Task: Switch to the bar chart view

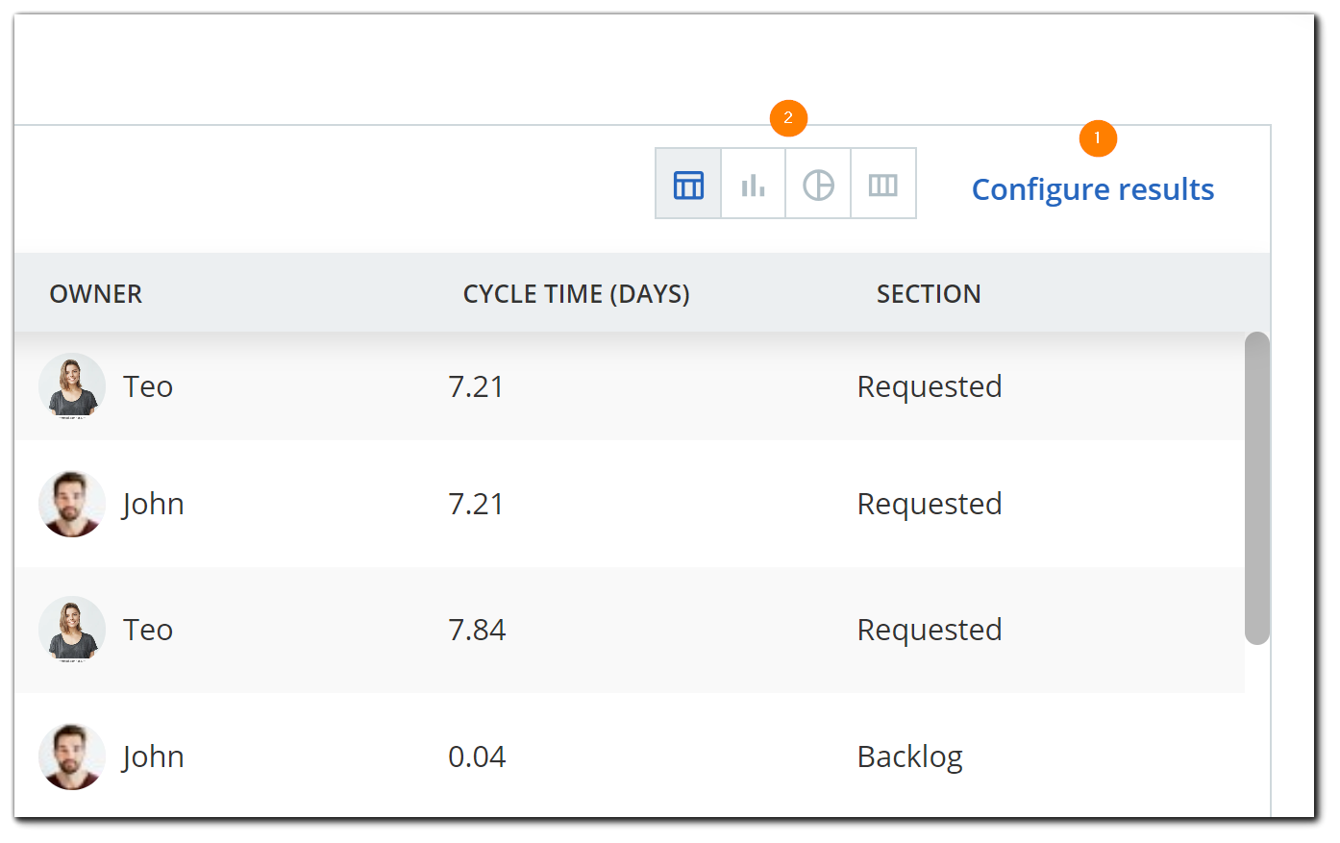Action: point(753,184)
